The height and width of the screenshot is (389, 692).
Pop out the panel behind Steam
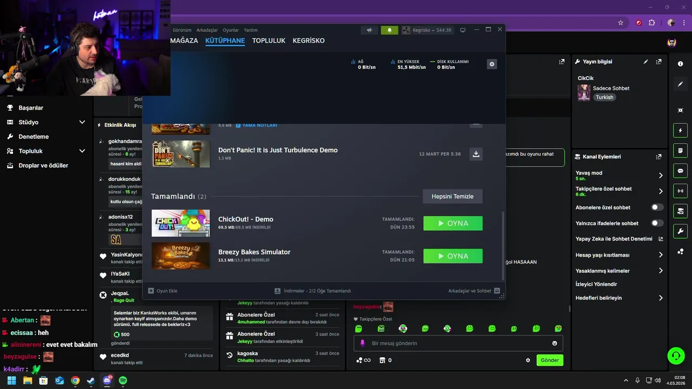click(562, 62)
